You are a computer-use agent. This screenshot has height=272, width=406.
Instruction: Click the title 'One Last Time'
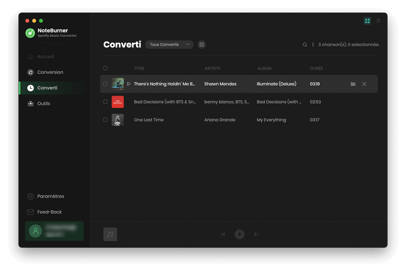pyautogui.click(x=149, y=120)
